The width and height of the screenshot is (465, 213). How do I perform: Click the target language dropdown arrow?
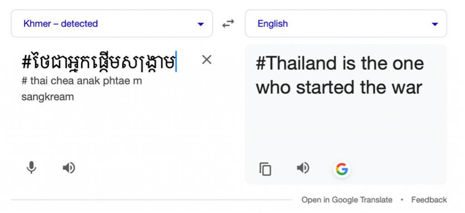pos(435,24)
